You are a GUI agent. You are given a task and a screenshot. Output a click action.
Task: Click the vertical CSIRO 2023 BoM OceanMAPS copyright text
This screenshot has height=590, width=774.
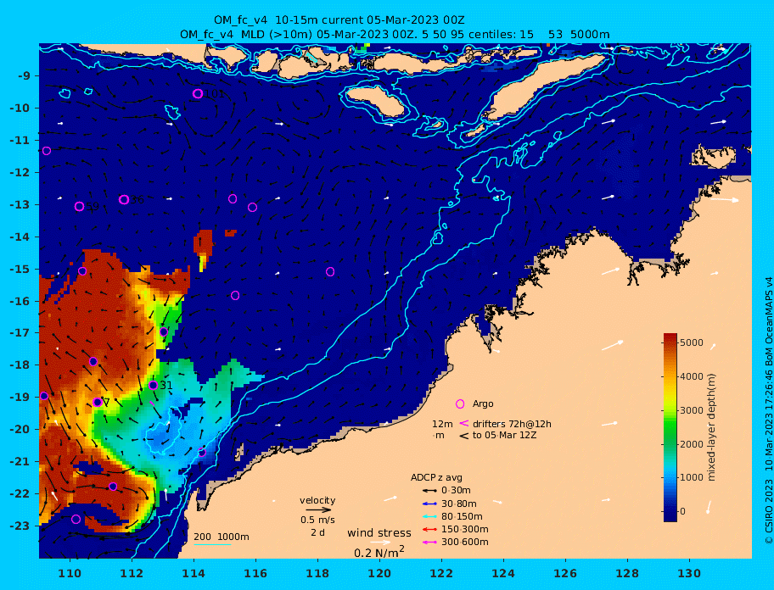point(768,410)
